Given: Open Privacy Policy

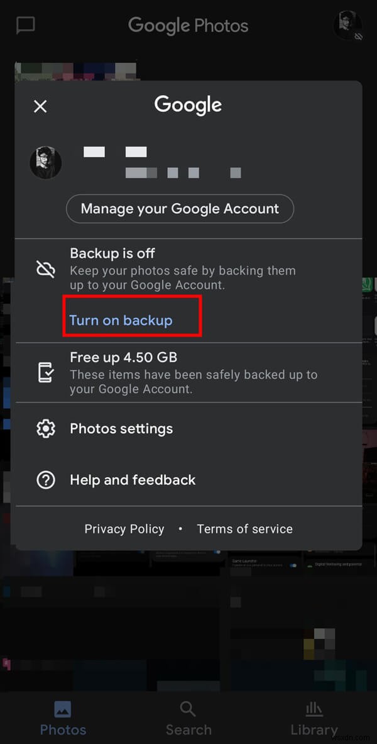Looking at the screenshot, I should coord(124,529).
